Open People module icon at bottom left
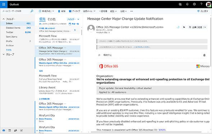Image resolution: width=212 pixels, height=134 pixels. point(15,130)
